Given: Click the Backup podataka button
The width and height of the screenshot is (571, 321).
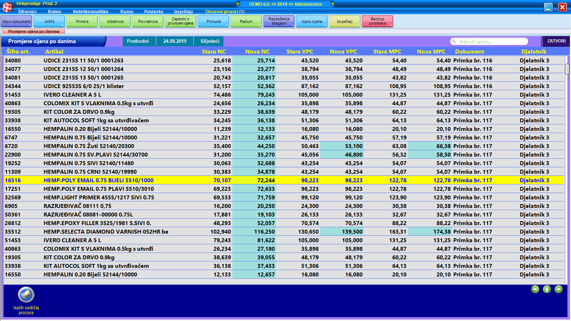Looking at the screenshot, I should coord(377,21).
